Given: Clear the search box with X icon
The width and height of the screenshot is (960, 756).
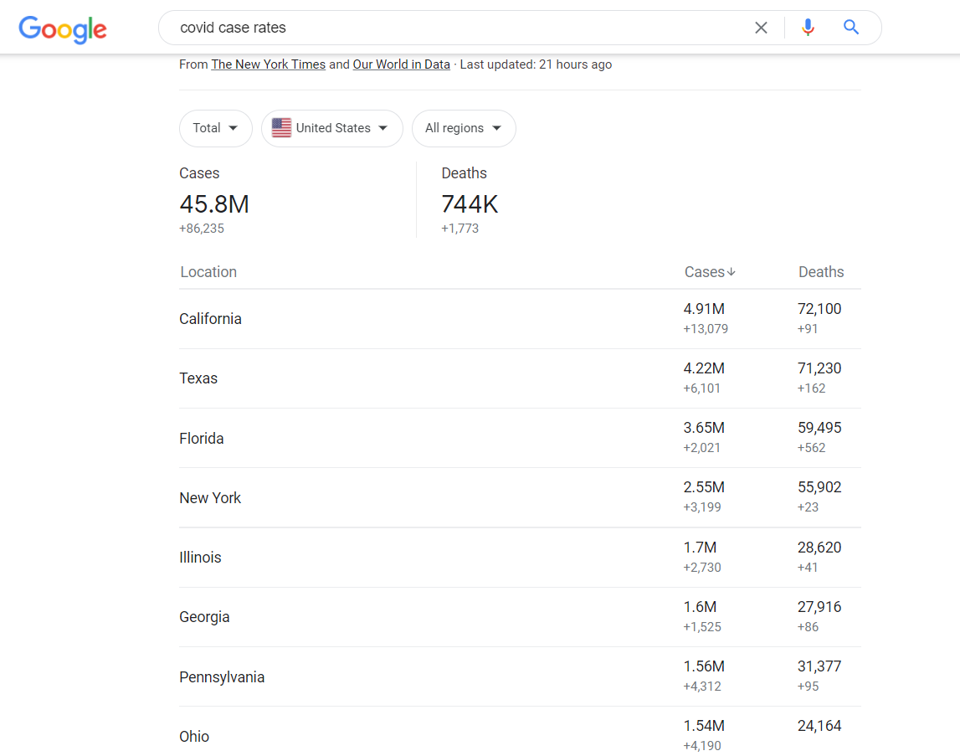Looking at the screenshot, I should click(761, 28).
